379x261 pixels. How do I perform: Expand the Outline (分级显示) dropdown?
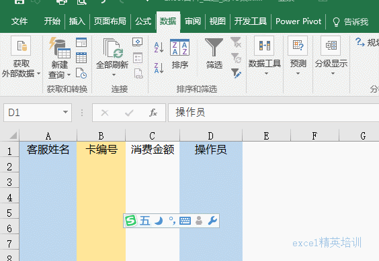pyautogui.click(x=333, y=73)
